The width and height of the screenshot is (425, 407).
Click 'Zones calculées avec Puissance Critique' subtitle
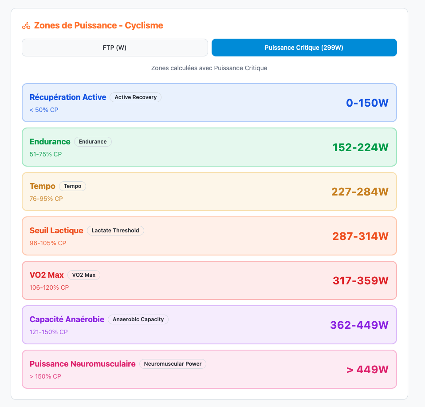209,68
